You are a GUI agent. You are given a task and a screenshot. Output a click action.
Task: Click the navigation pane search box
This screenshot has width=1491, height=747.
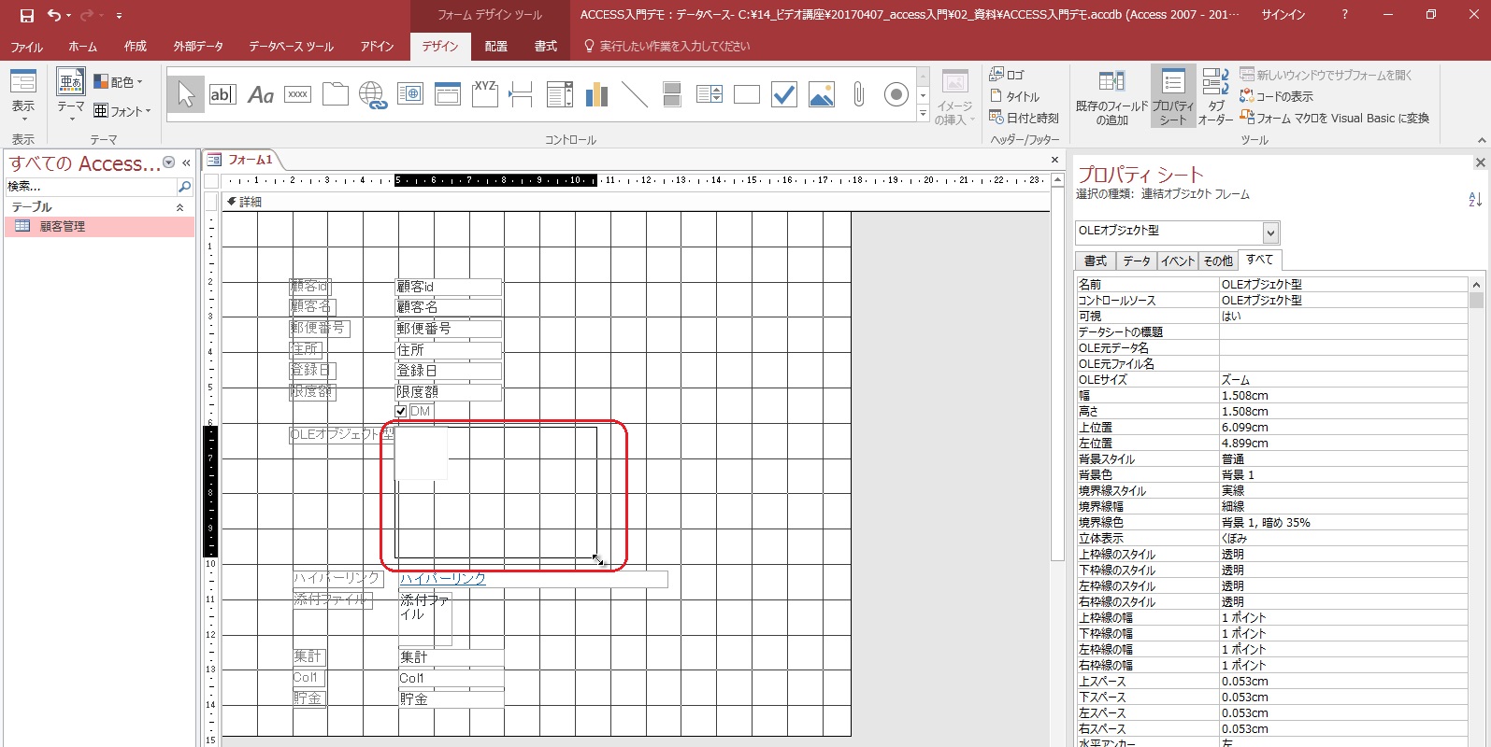(91, 187)
